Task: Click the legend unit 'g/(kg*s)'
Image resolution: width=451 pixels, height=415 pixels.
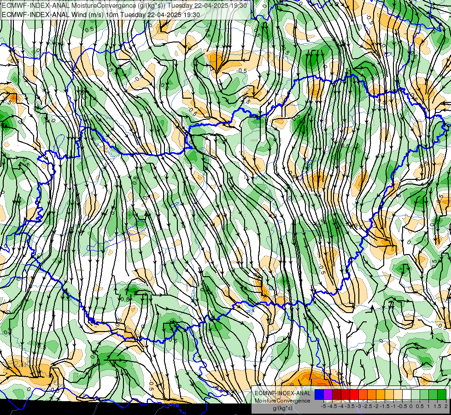Action: click(283, 408)
